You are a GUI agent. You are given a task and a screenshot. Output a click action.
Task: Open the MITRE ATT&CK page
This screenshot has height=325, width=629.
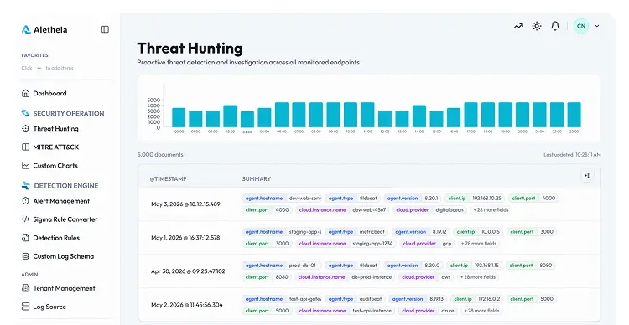(50, 147)
